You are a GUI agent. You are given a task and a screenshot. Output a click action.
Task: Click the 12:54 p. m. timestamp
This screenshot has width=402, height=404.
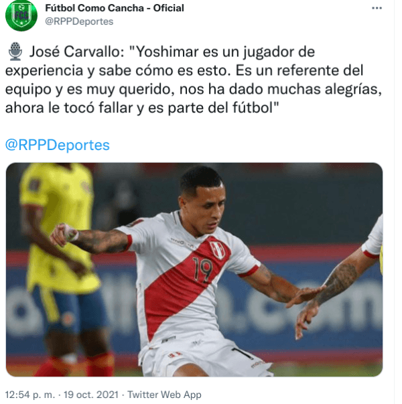(x=30, y=395)
